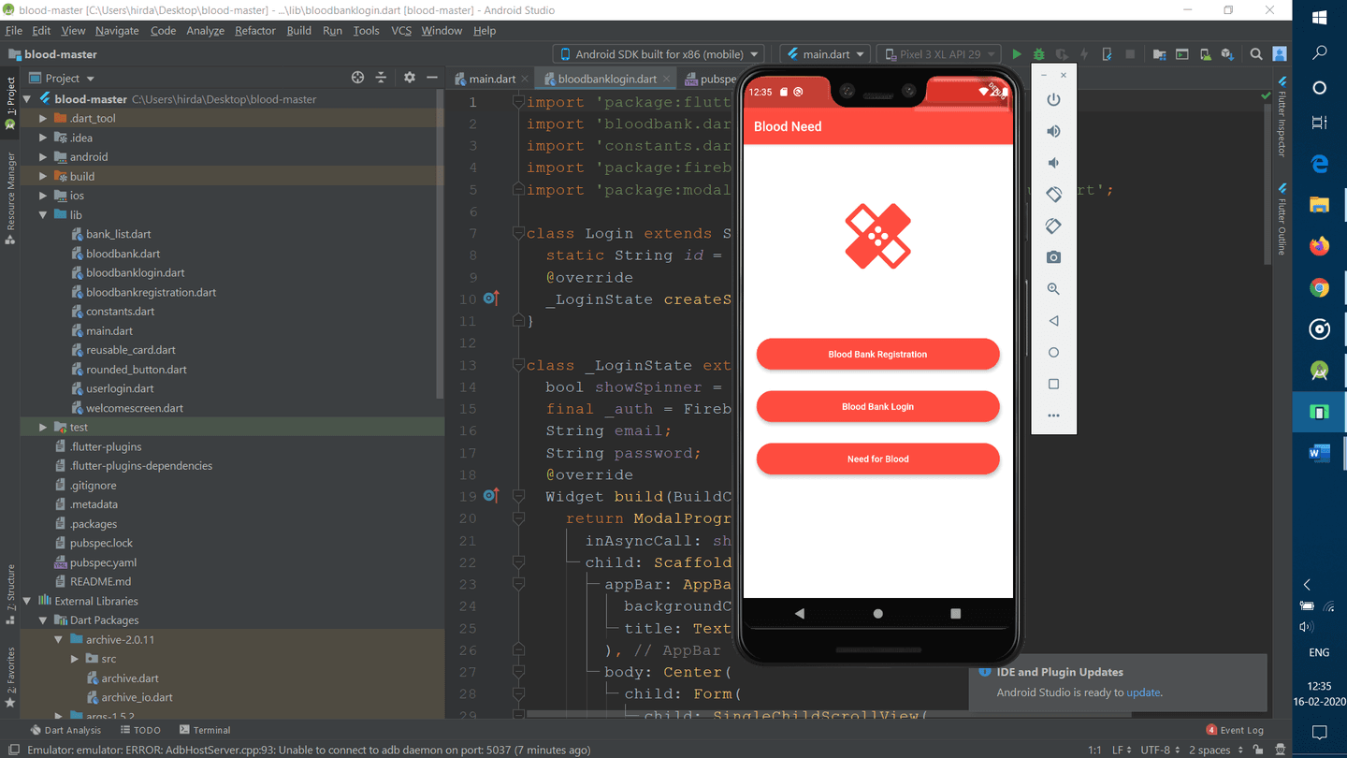Collapse External Libraries node

[x=27, y=601]
